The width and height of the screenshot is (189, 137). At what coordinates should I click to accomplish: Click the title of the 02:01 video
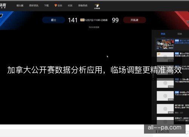coord(182,93)
